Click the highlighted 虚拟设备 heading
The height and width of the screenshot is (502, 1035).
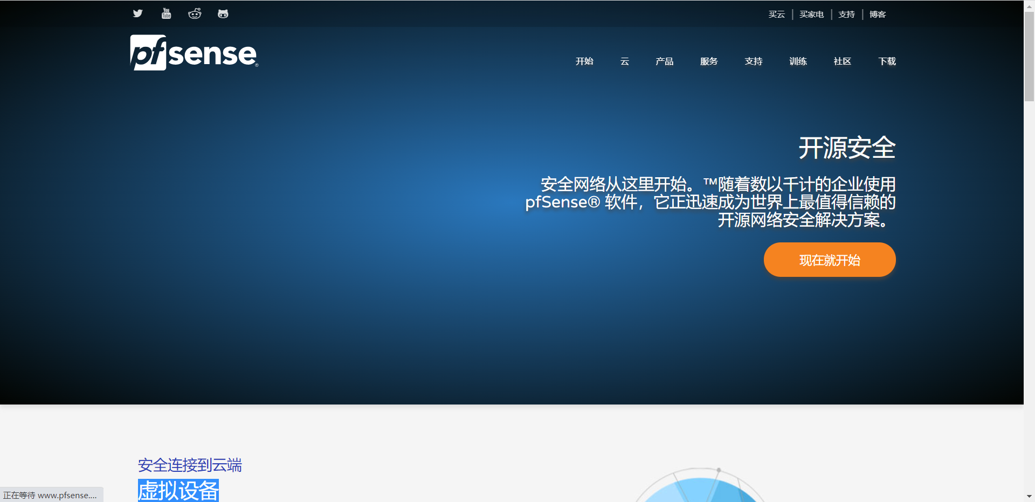tap(178, 490)
